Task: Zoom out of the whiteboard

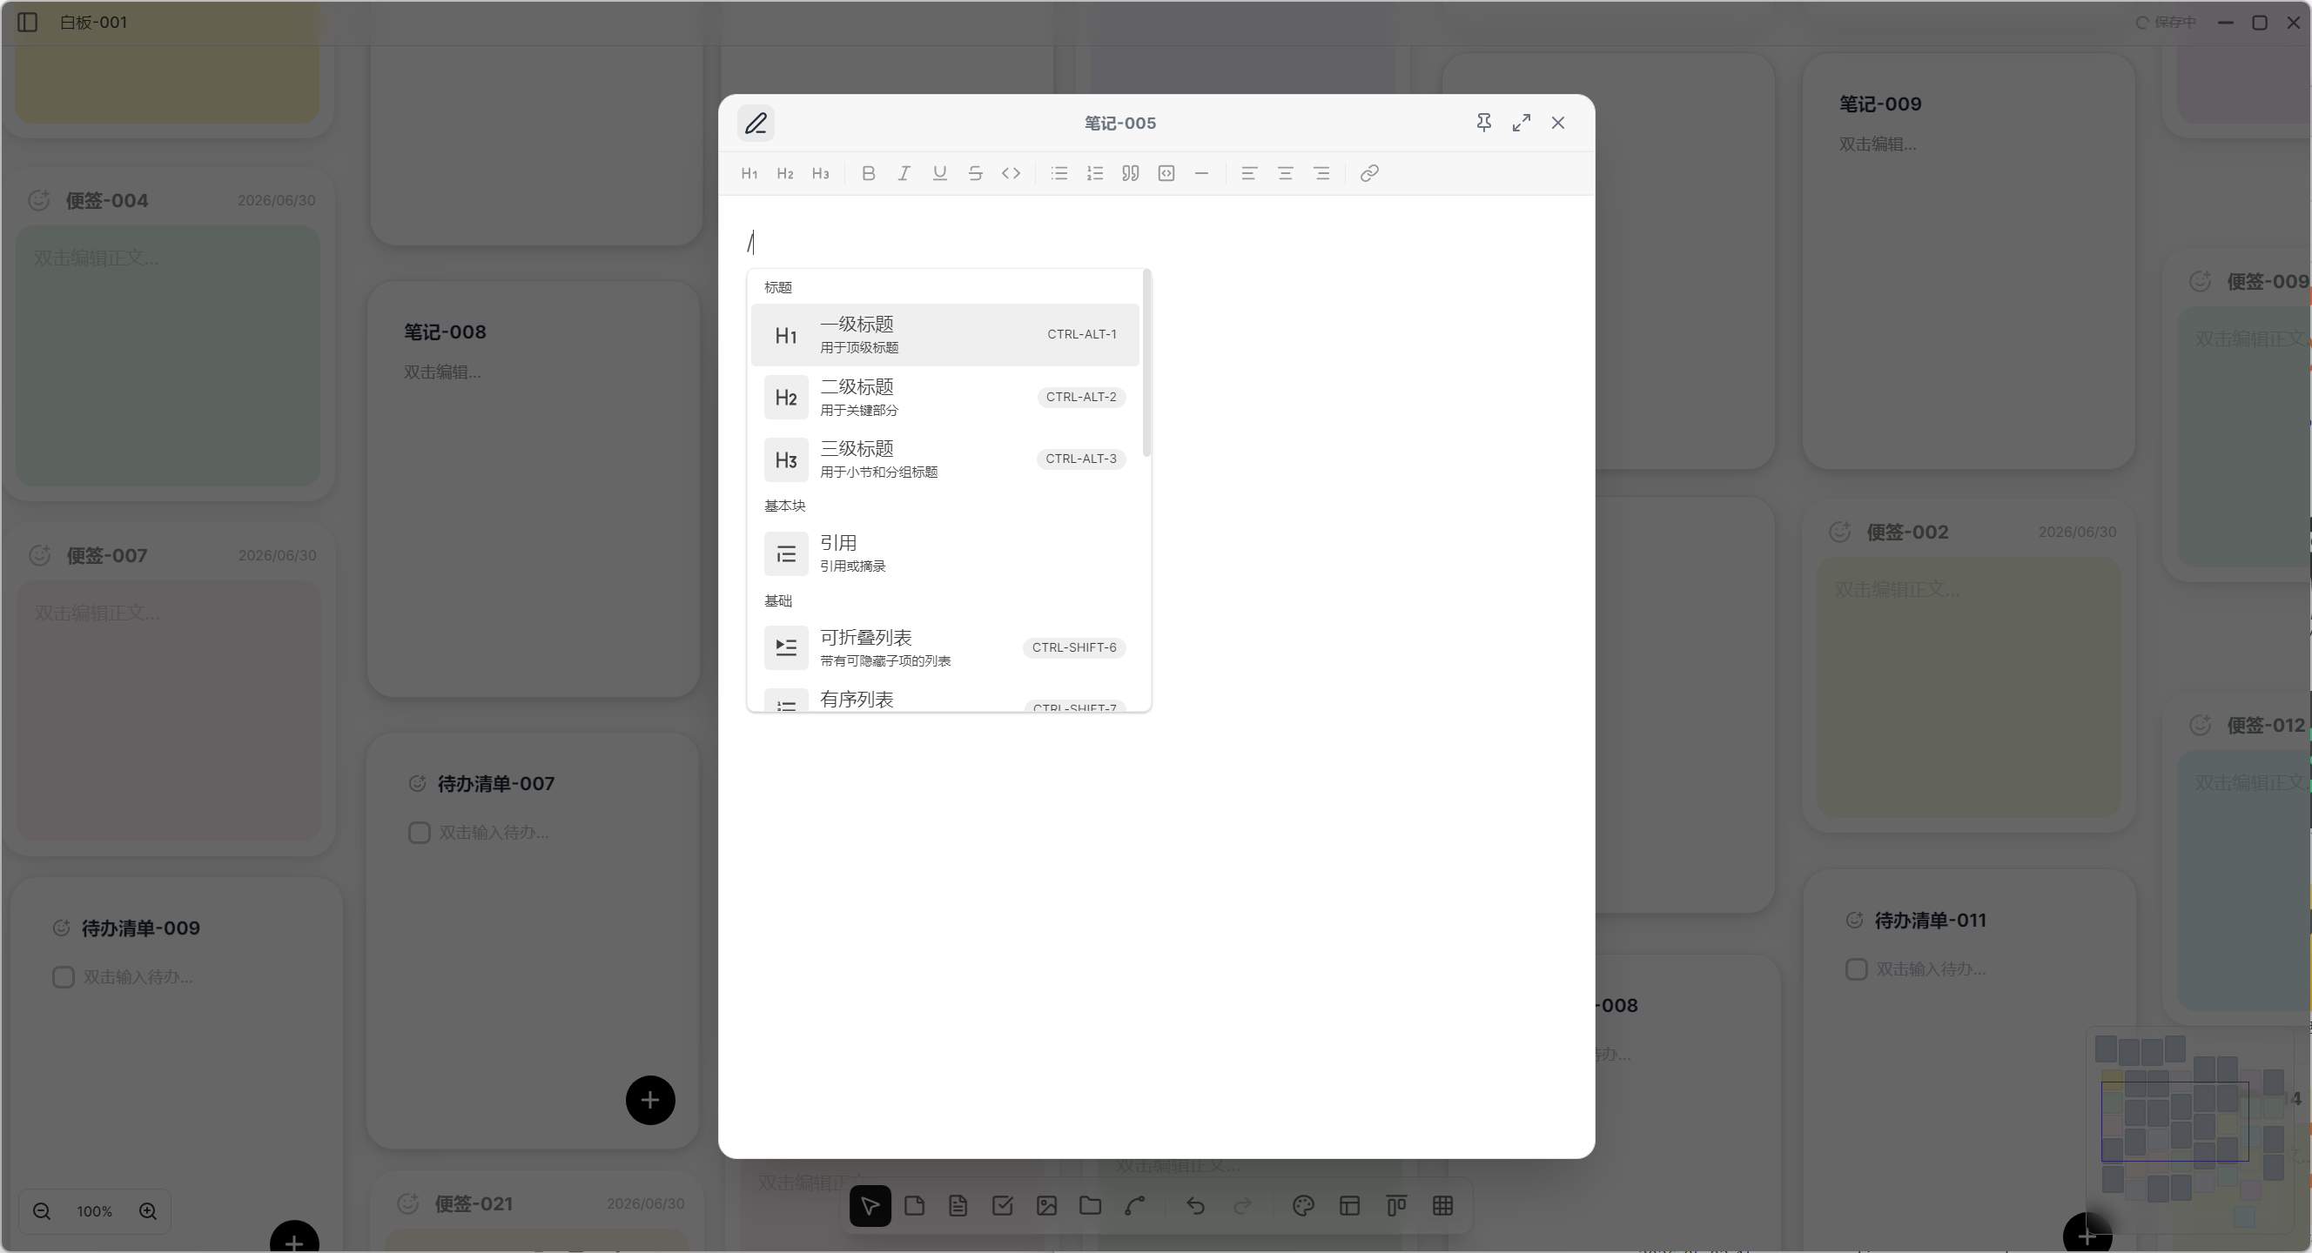Action: point(41,1212)
